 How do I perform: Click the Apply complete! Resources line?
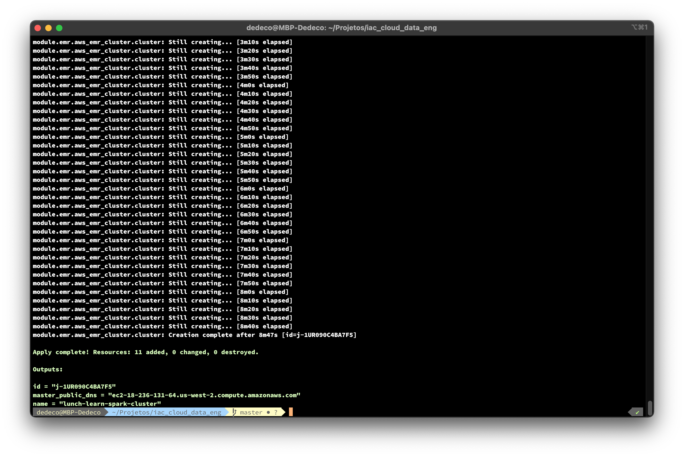click(146, 352)
